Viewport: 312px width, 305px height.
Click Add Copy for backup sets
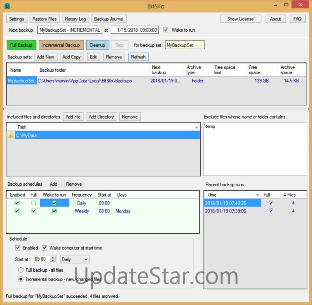tap(72, 57)
